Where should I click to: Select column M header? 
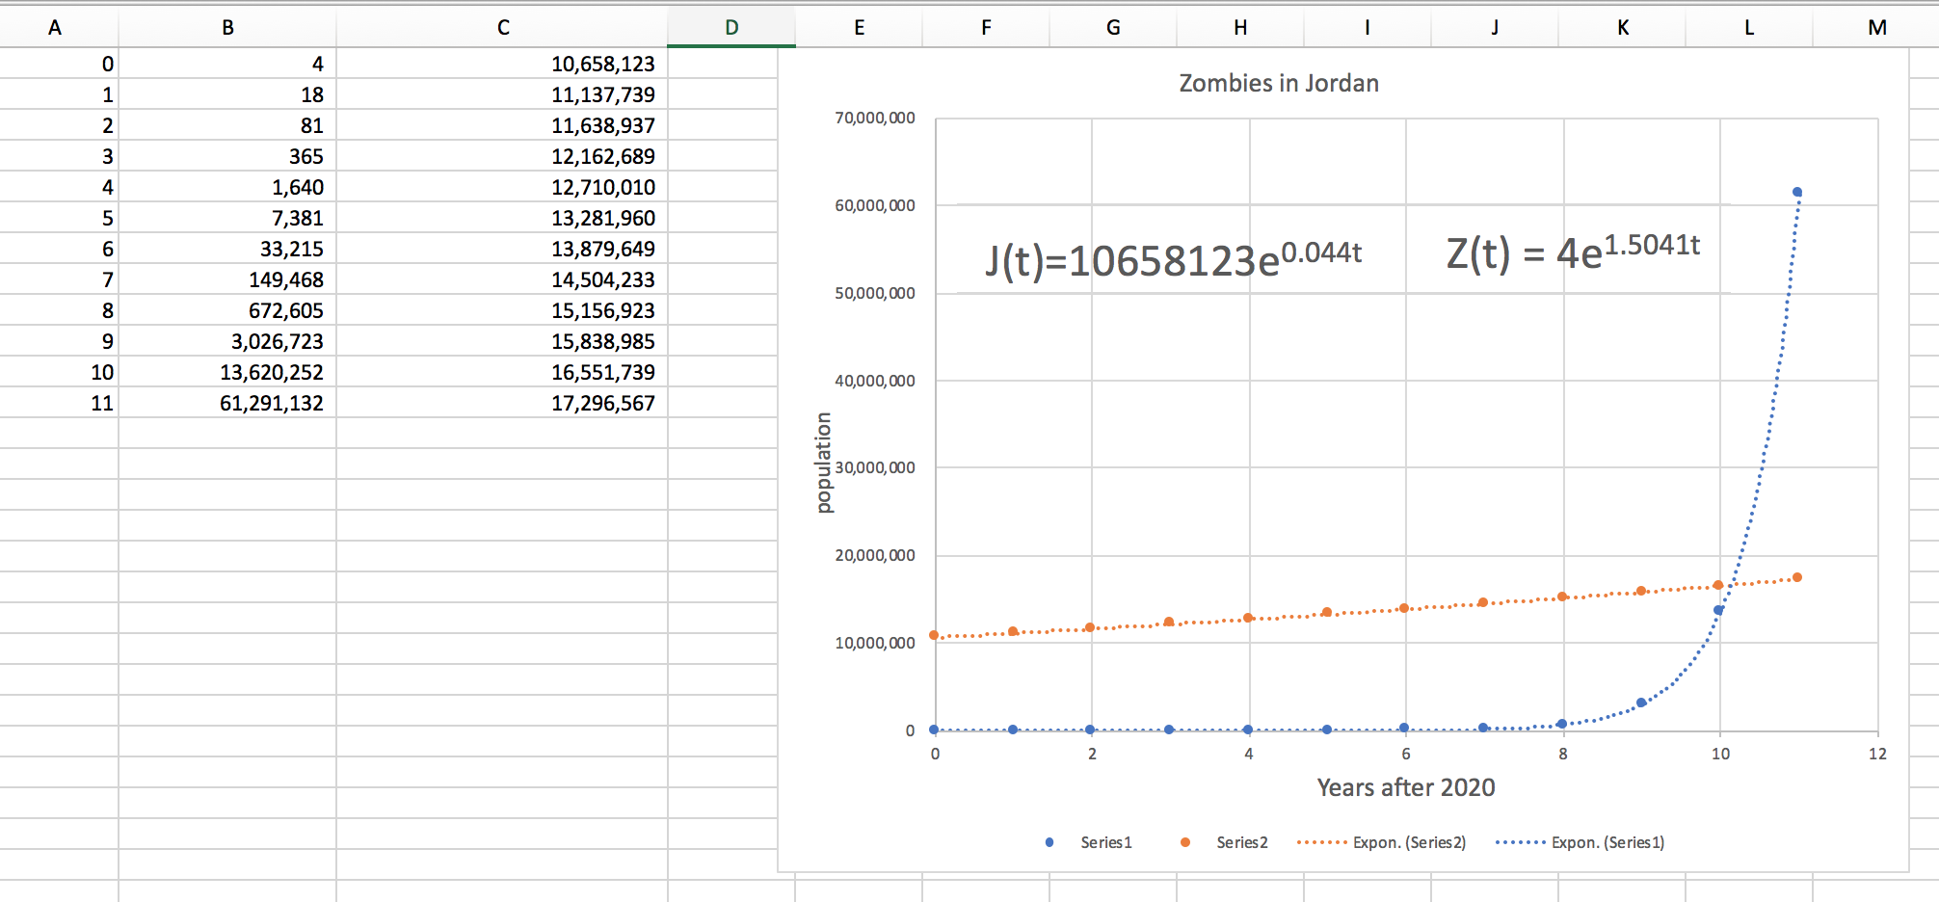pos(1876,27)
